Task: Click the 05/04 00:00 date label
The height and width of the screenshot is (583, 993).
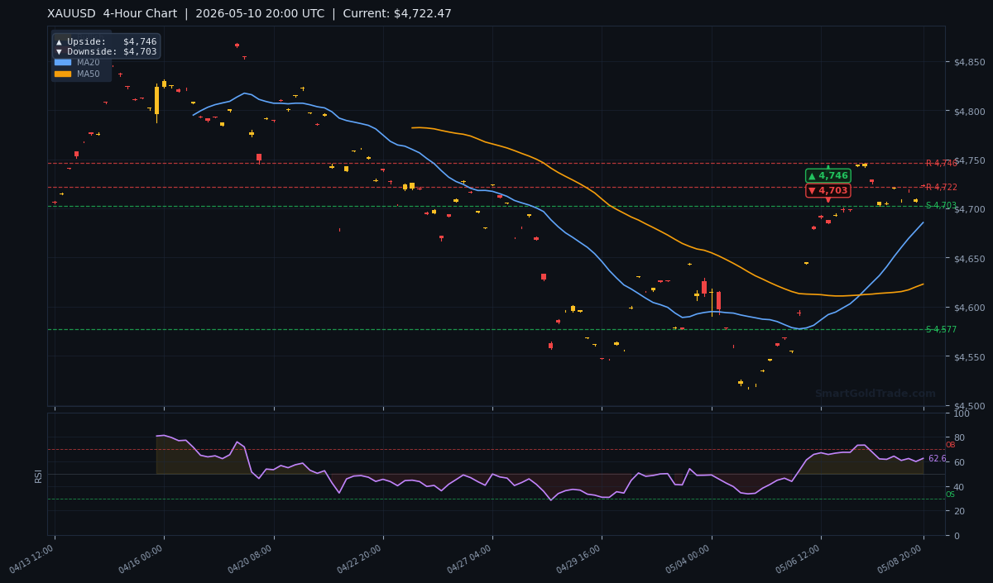Action: click(x=689, y=559)
